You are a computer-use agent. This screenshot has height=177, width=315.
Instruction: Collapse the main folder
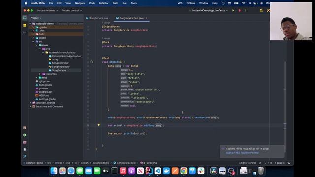36,45
